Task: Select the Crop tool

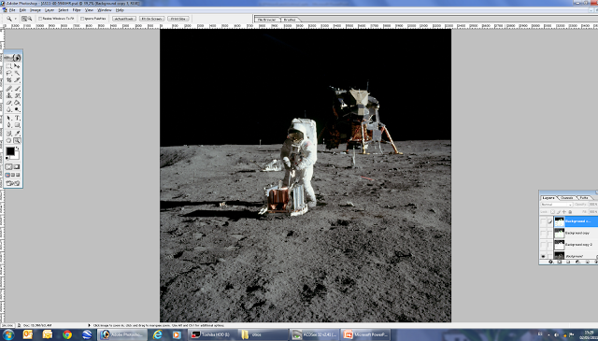Action: coord(9,80)
